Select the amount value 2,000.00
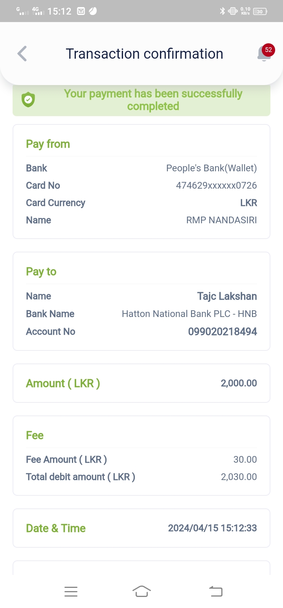 tap(239, 383)
